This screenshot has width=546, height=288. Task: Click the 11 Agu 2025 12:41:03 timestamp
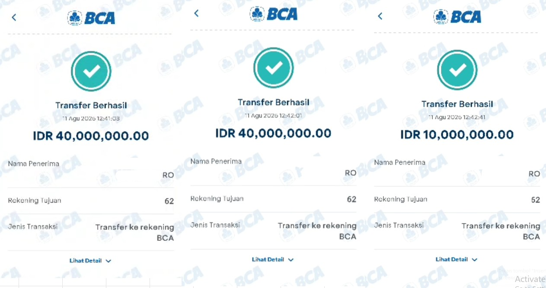point(91,119)
